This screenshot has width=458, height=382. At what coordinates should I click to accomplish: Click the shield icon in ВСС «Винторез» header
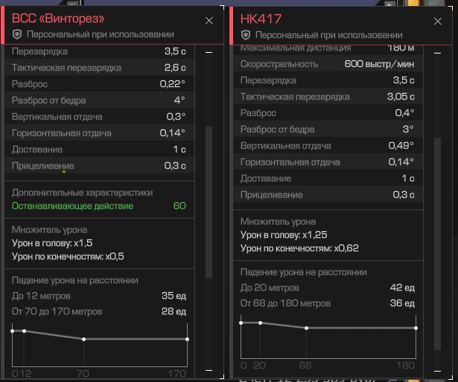click(x=17, y=34)
